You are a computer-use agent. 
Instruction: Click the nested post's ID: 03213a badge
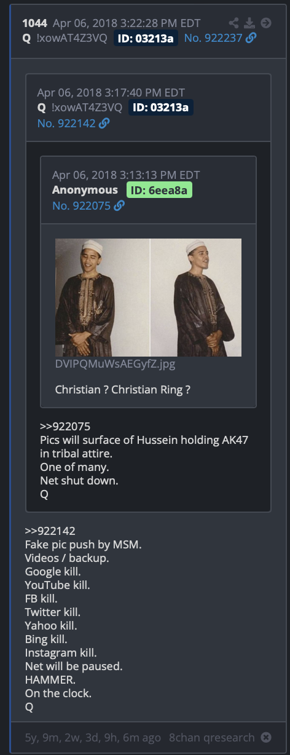pyautogui.click(x=161, y=108)
